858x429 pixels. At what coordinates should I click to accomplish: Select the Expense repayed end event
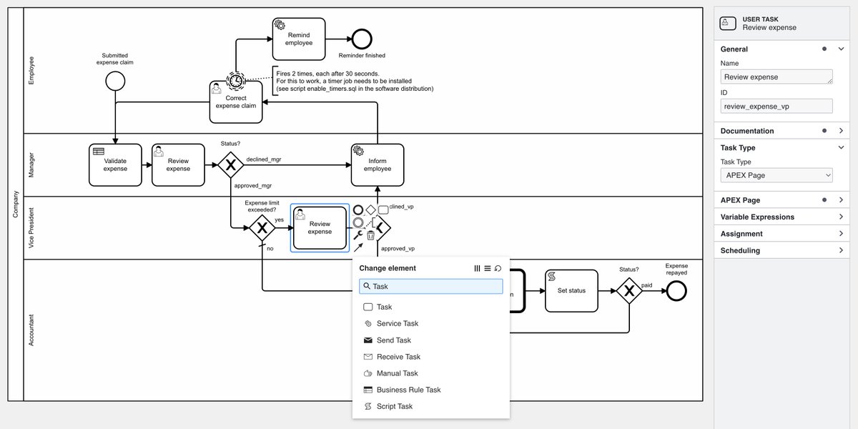pyautogui.click(x=676, y=291)
